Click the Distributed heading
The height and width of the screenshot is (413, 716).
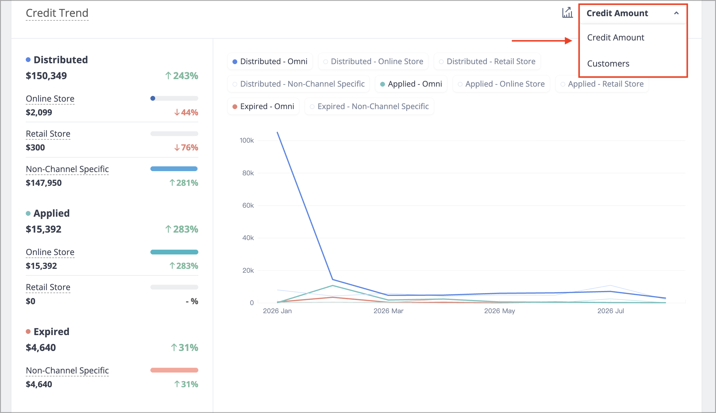point(61,60)
